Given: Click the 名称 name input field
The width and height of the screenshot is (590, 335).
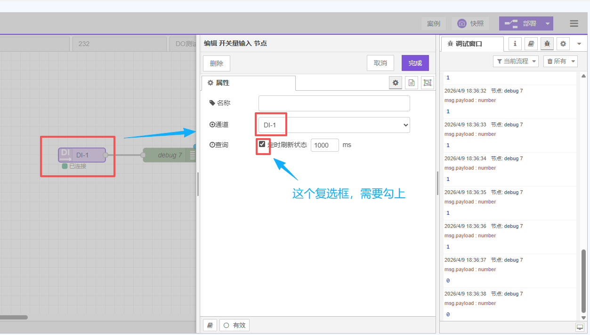Looking at the screenshot, I should [x=334, y=103].
